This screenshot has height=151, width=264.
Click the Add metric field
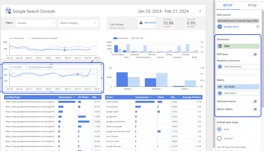[x=238, y=93]
